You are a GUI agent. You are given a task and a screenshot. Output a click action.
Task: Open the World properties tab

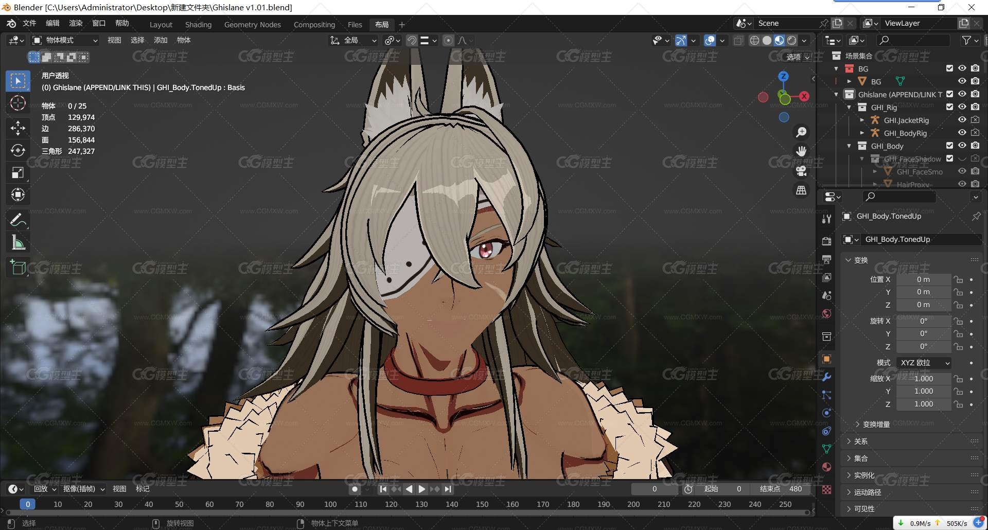826,313
